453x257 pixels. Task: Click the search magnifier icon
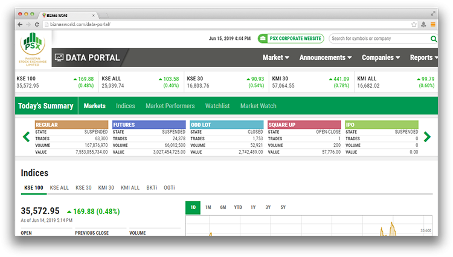pos(433,39)
